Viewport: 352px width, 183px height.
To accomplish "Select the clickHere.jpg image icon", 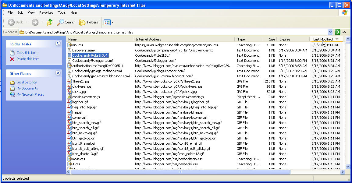I will pyautogui.click(x=69, y=86).
